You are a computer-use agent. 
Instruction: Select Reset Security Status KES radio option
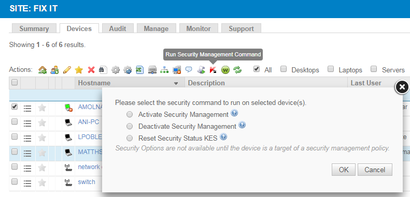(130, 138)
